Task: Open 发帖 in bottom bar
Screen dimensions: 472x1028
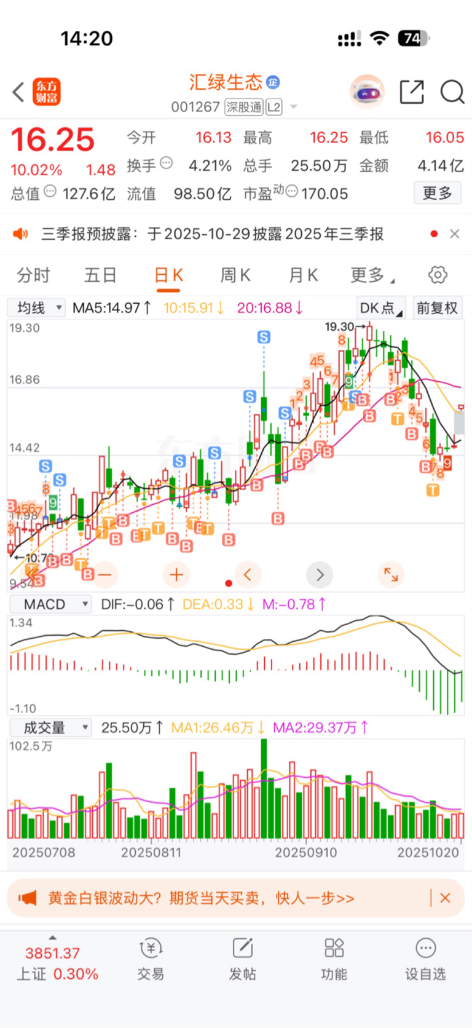Action: click(x=243, y=959)
